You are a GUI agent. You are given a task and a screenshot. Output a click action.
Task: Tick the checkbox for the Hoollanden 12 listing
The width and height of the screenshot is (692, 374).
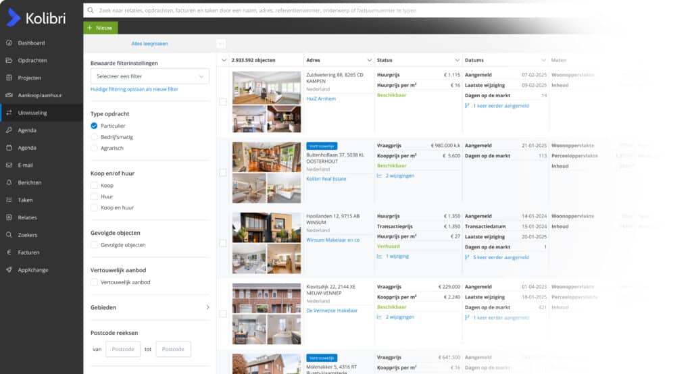(x=223, y=243)
